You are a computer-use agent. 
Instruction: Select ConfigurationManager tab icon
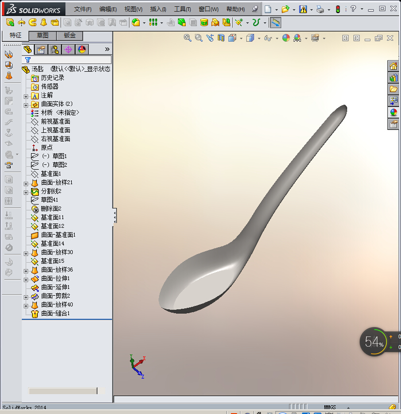click(x=55, y=49)
